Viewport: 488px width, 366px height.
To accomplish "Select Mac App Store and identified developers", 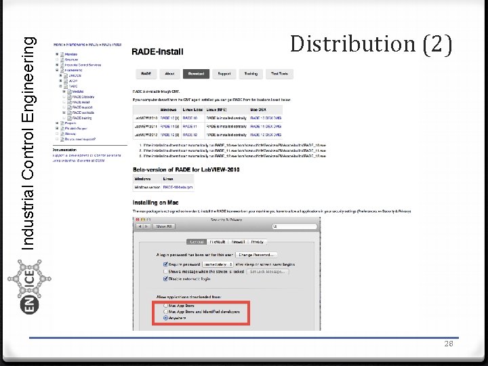I will click(166, 312).
